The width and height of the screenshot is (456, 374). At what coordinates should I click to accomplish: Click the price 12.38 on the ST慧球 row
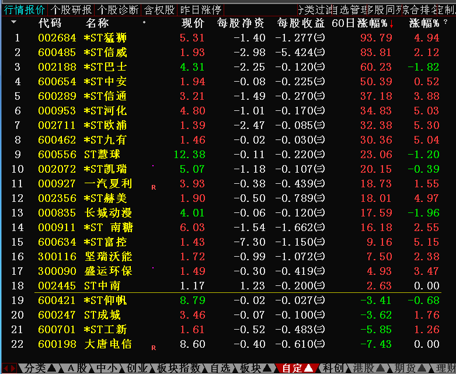(190, 155)
